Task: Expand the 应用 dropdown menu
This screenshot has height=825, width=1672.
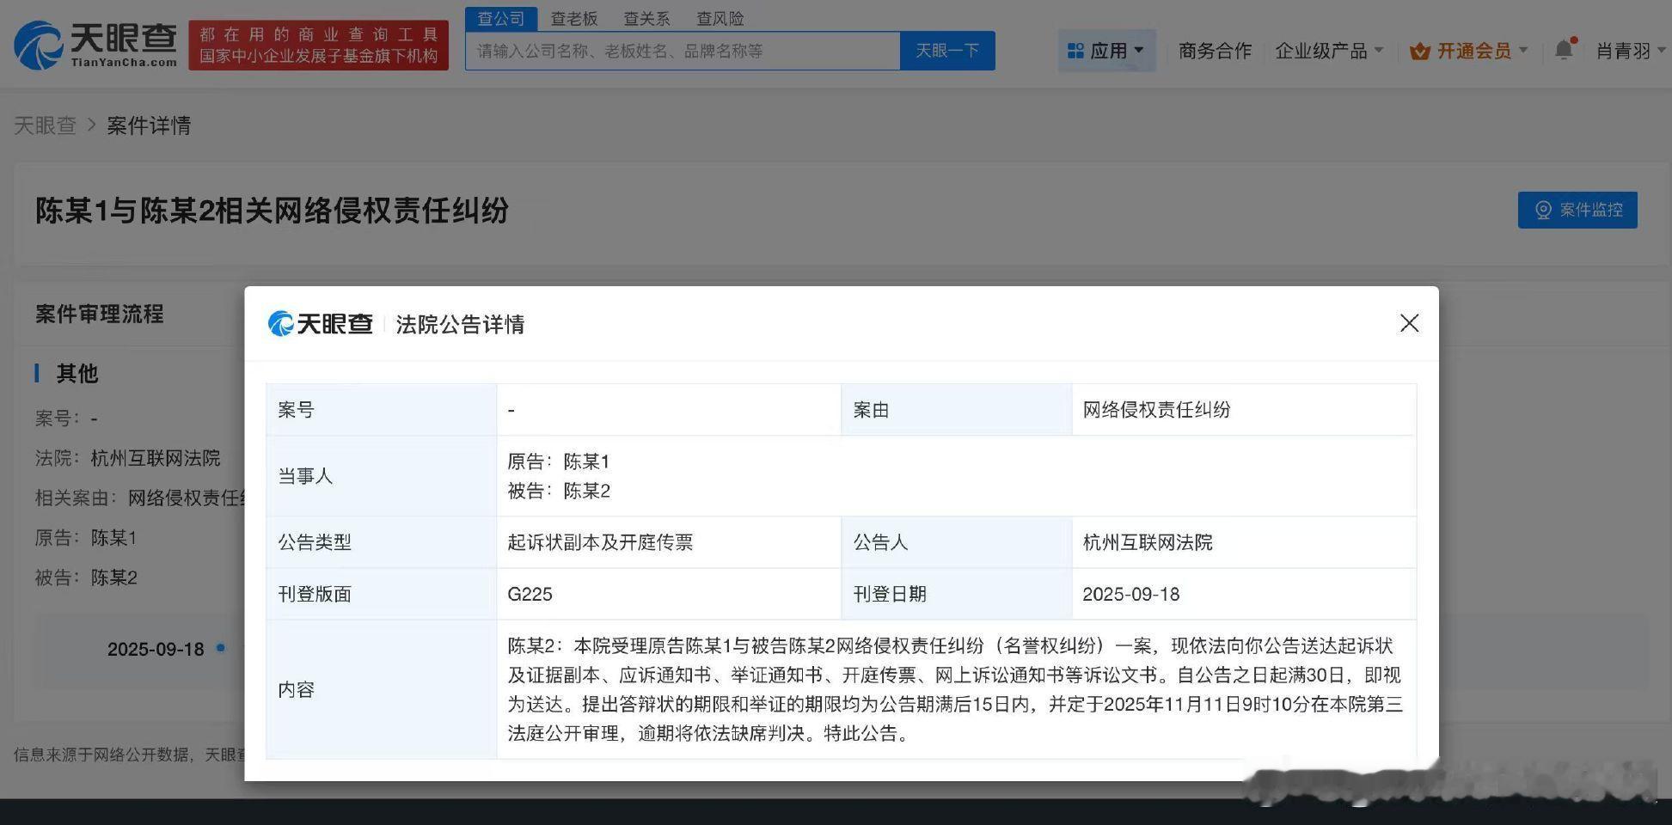Action: point(1107,51)
